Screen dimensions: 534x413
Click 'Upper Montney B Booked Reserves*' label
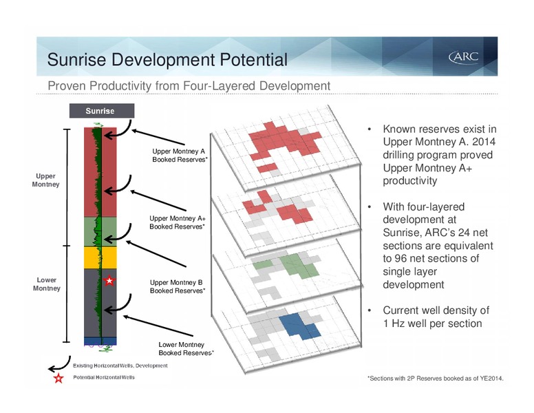pos(178,286)
